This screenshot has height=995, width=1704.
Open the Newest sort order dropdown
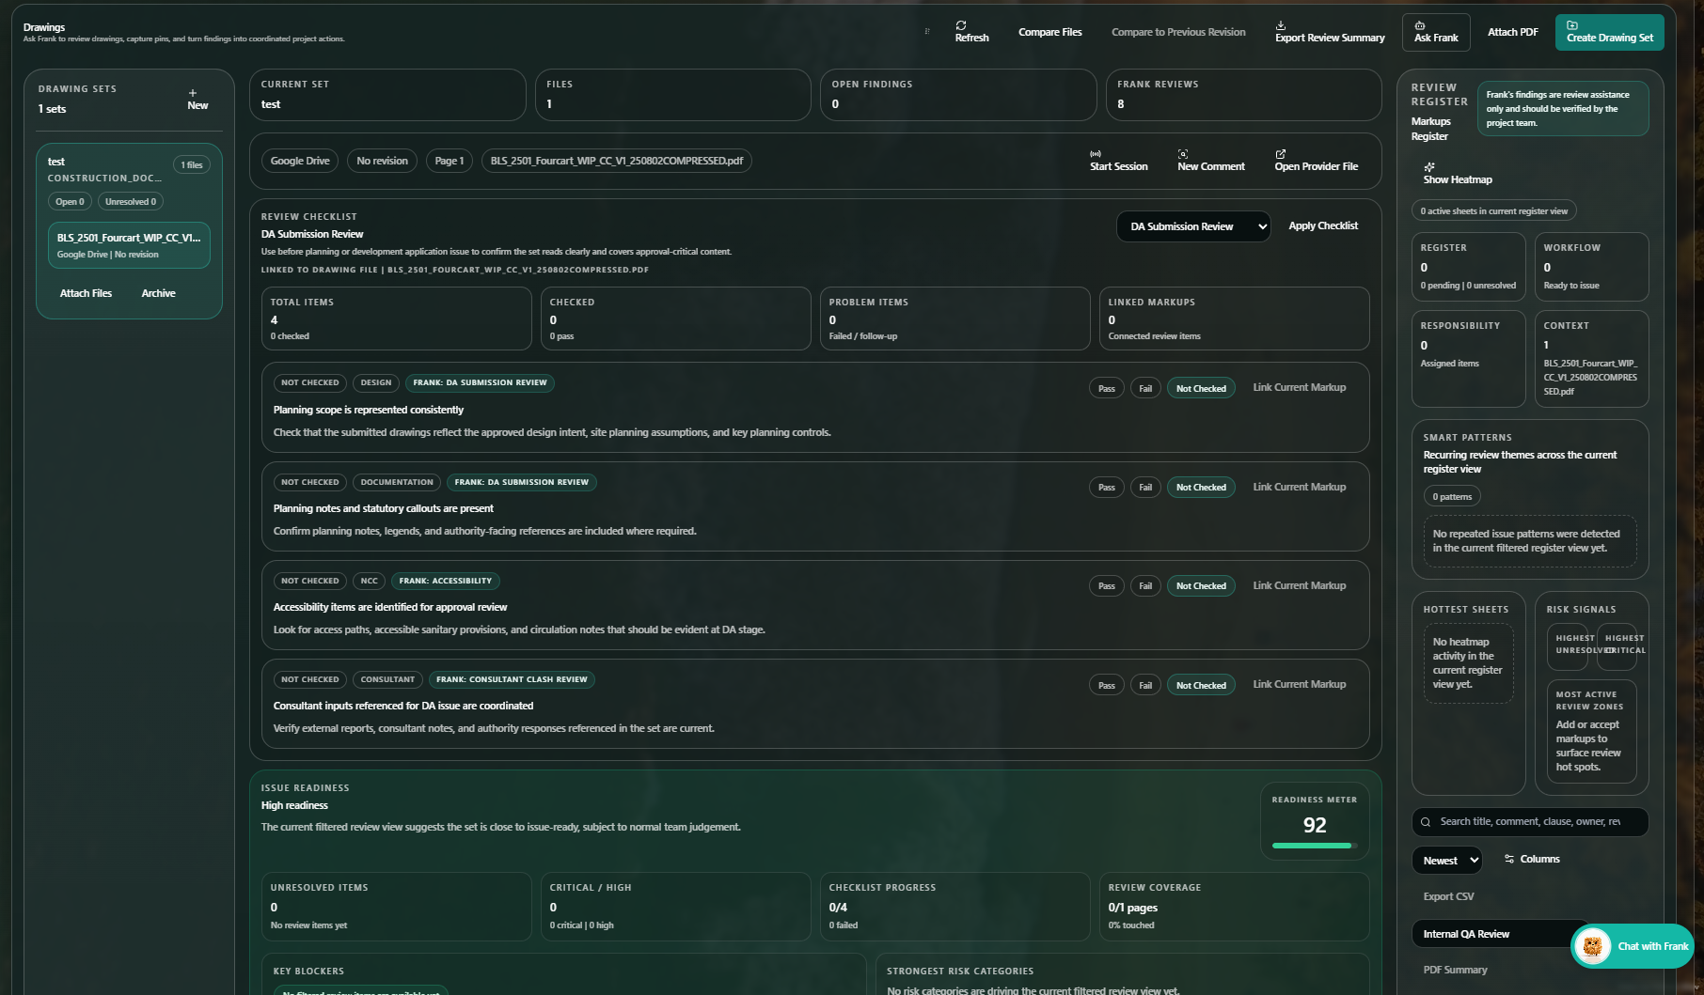coord(1446,860)
